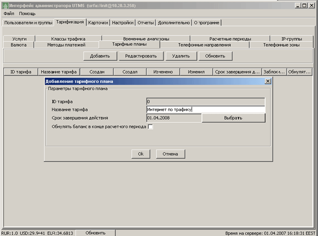Click Обновить button in tariff toolbar
Viewport: 318px width, 236px height.
click(x=215, y=56)
